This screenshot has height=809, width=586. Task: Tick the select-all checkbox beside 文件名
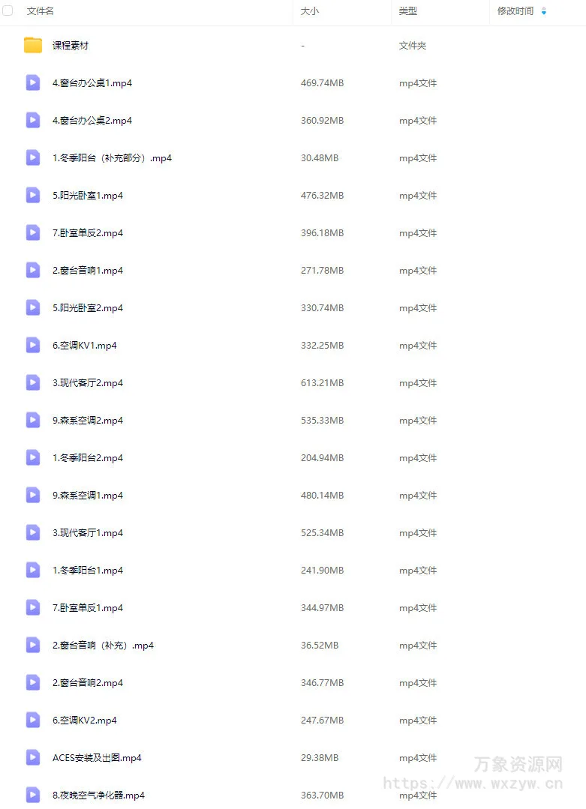[8, 10]
